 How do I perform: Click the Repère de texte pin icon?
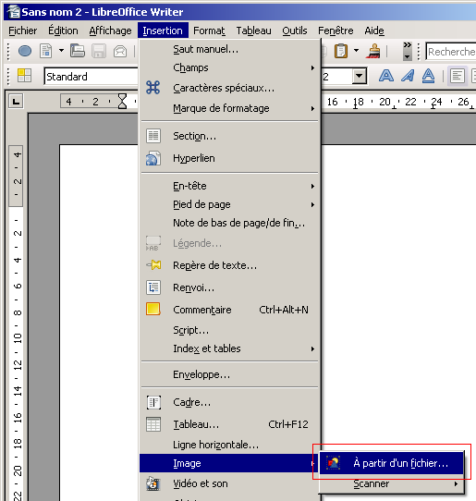(x=153, y=265)
